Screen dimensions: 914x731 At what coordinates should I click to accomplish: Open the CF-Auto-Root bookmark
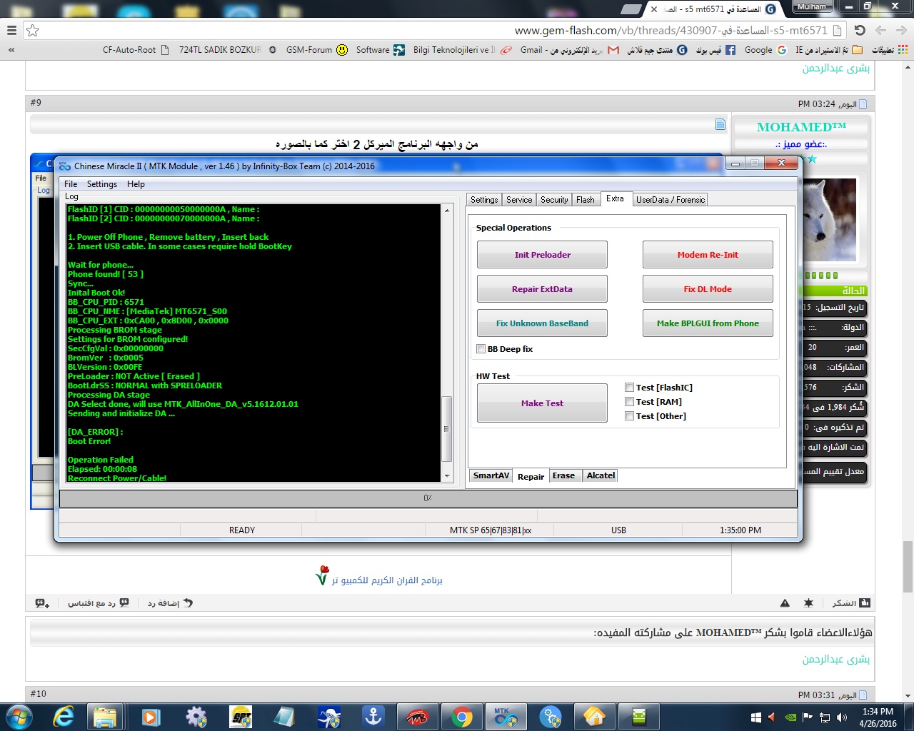pos(136,50)
